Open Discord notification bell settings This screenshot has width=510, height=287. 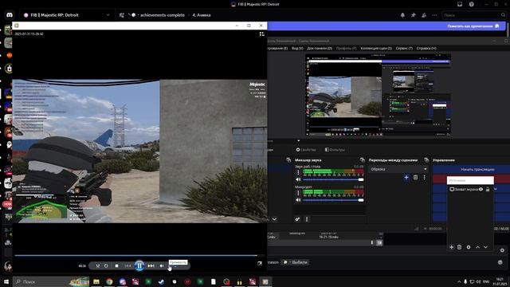tap(402, 15)
